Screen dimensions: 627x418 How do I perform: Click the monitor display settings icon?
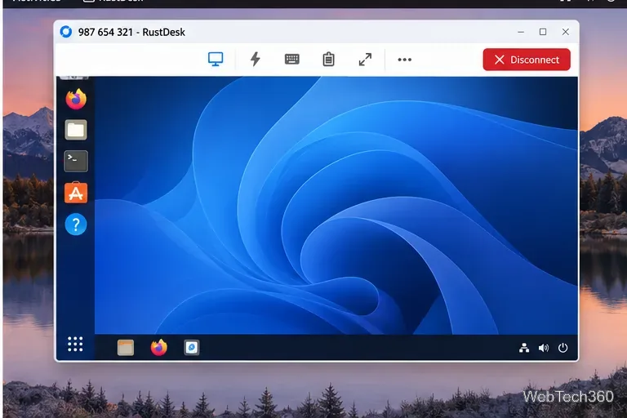coord(216,60)
